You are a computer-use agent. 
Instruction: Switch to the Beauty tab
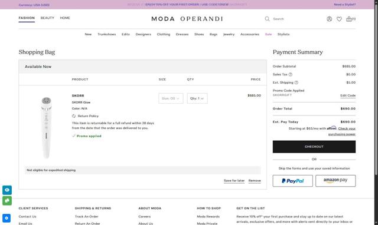(x=47, y=18)
